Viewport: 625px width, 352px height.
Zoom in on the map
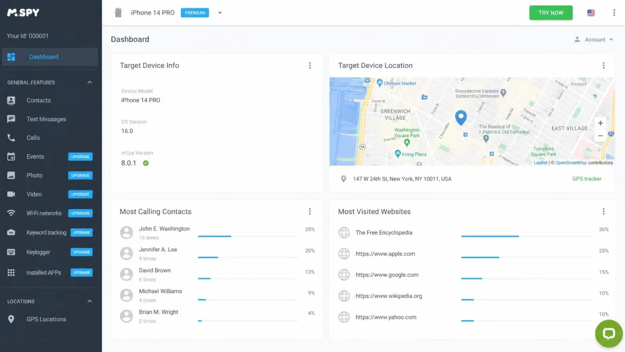pos(601,123)
